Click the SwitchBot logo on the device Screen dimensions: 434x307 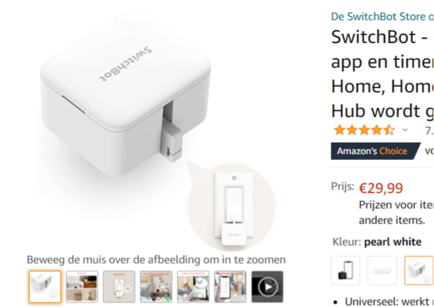tap(126, 64)
